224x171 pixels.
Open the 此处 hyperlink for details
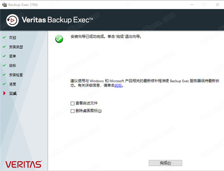pos(118,85)
